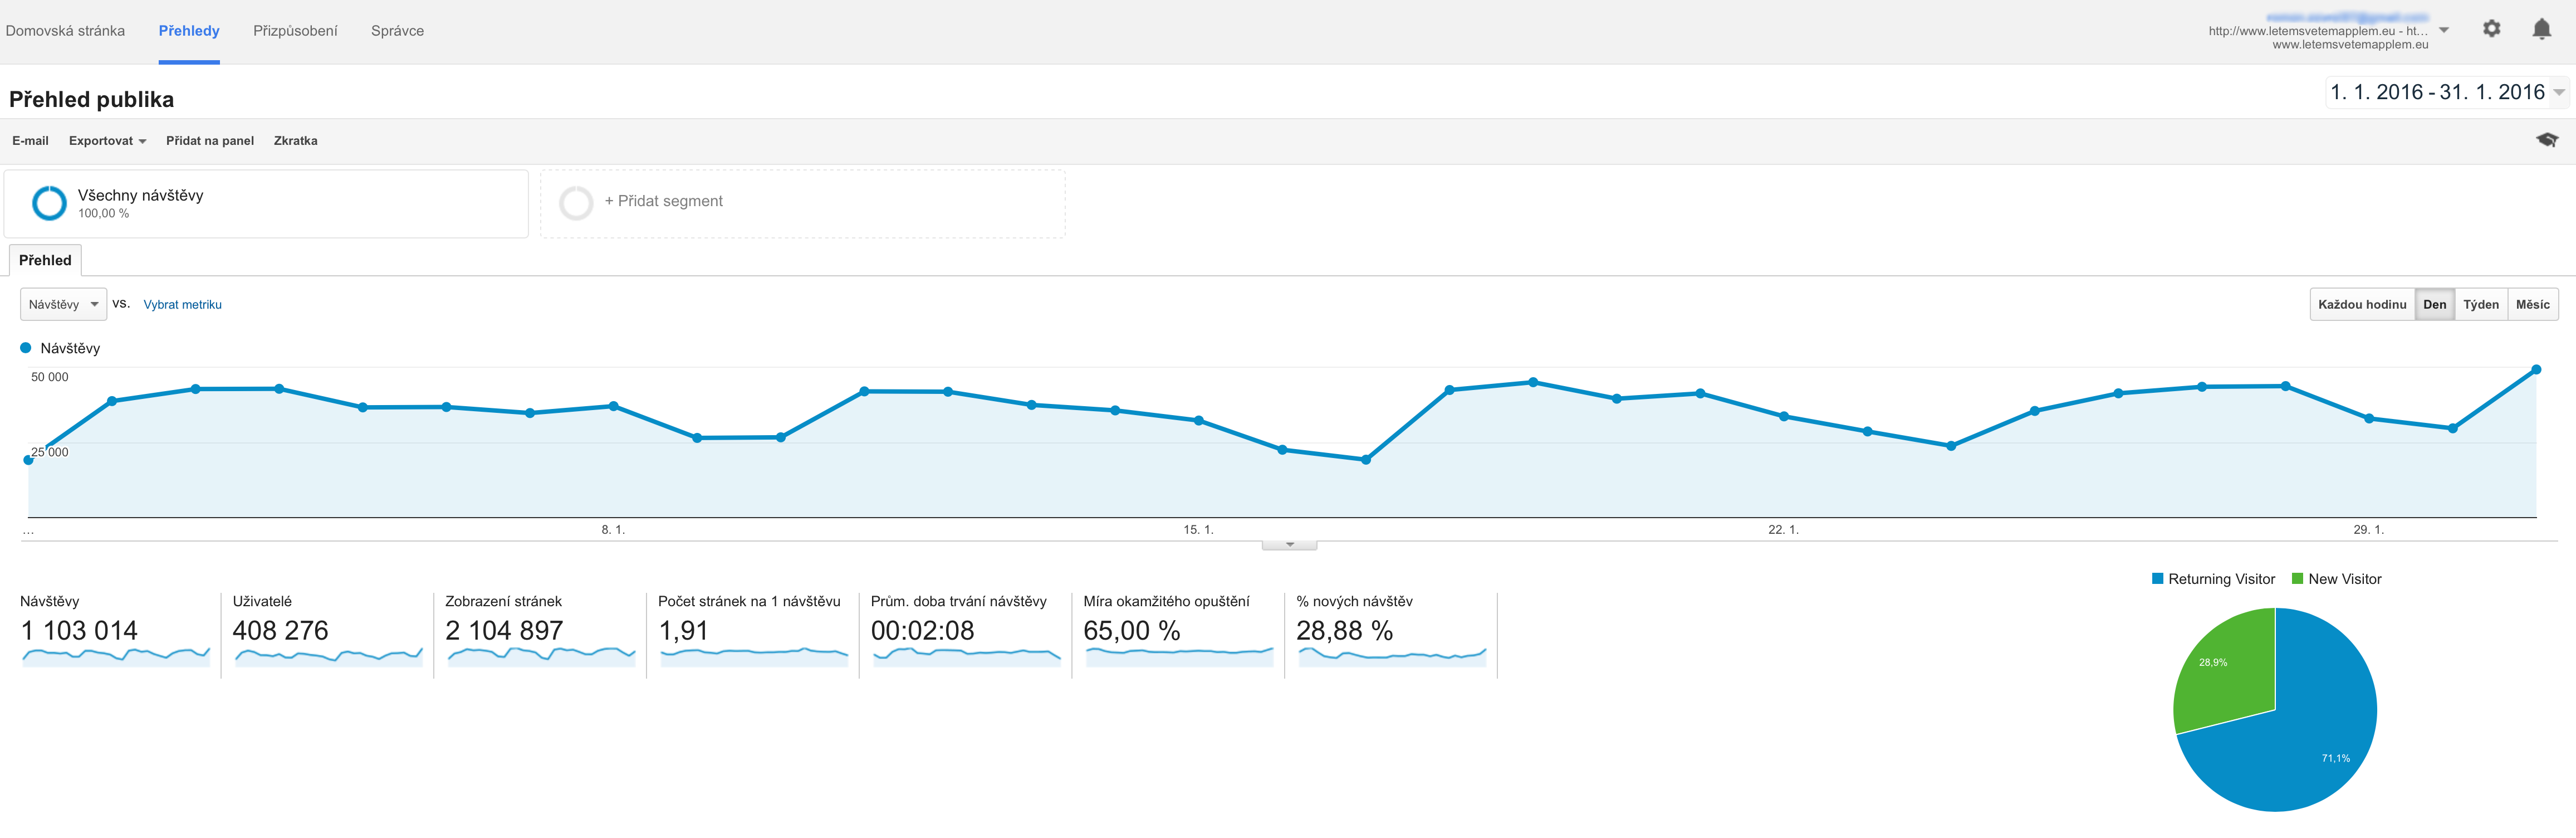Open the Správce tab

(x=397, y=31)
